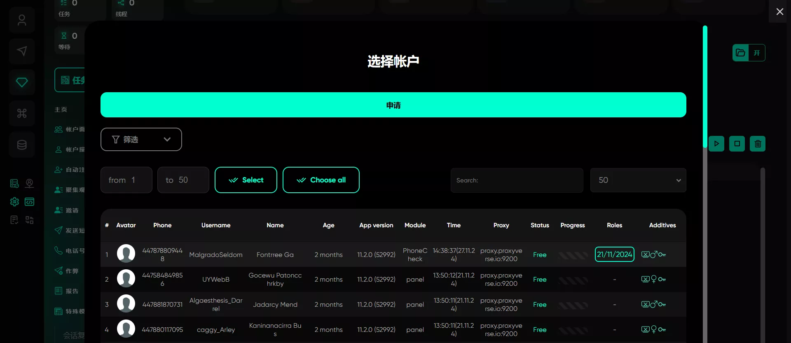
Task: Click the key icon in Algaesthesis_Darrel's row
Action: click(x=662, y=304)
